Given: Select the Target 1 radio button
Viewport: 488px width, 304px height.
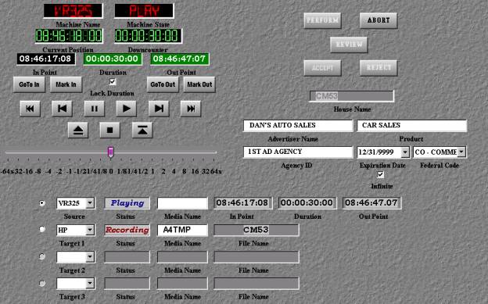Looking at the screenshot, I should (x=42, y=229).
